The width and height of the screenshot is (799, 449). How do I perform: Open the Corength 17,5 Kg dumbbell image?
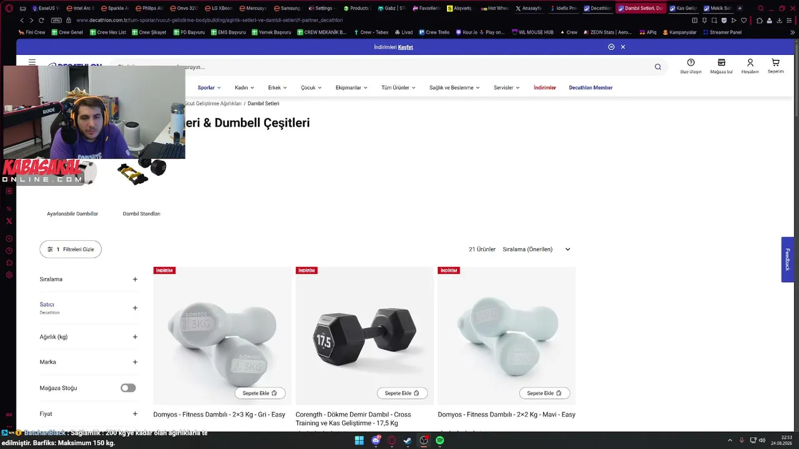tap(365, 336)
